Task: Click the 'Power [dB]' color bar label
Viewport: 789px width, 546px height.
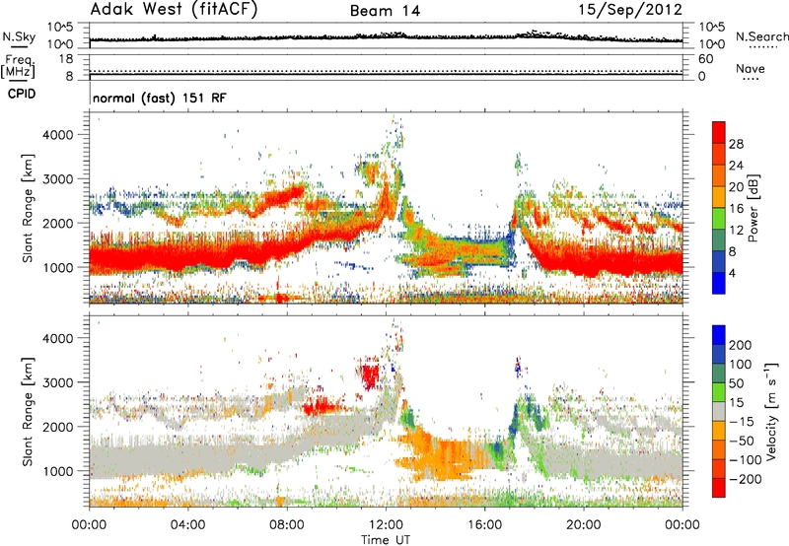Action: [753, 208]
